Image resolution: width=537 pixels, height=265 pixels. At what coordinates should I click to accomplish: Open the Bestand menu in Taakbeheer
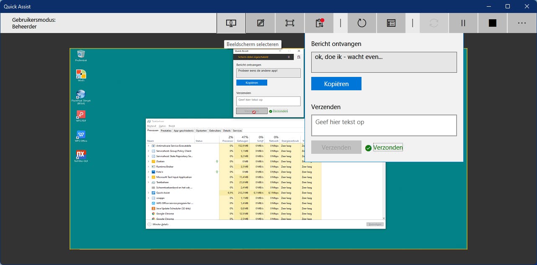coord(151,126)
